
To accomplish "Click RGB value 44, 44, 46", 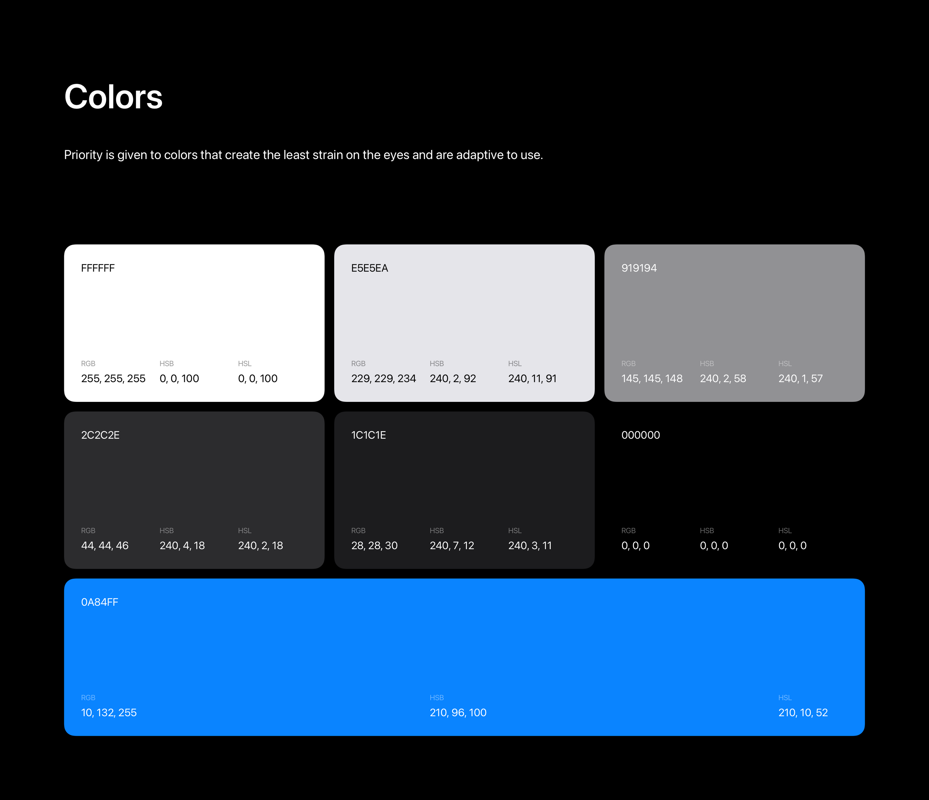I will [105, 546].
